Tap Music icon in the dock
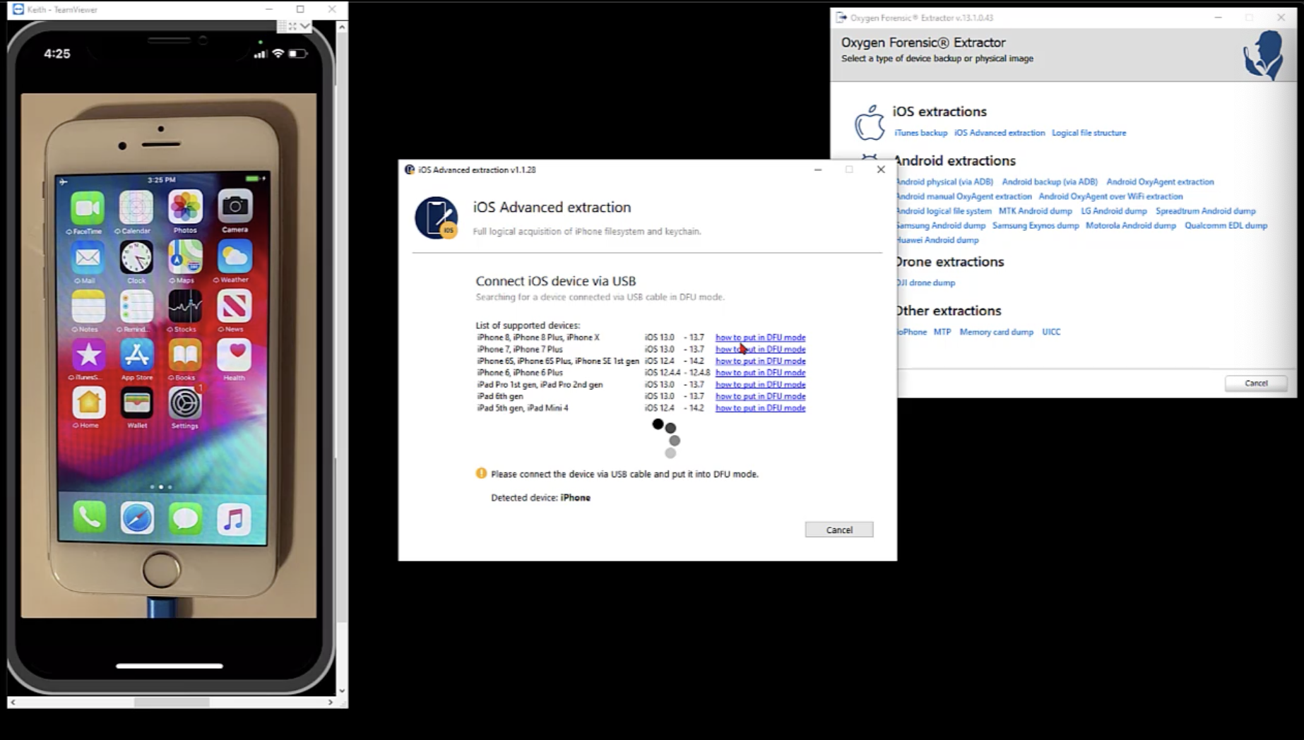1304x740 pixels. (234, 519)
